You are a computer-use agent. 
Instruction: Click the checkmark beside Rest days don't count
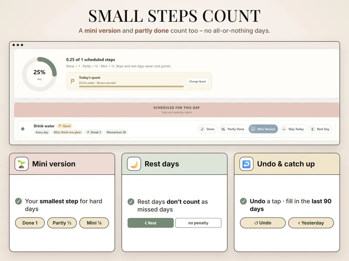tap(131, 201)
